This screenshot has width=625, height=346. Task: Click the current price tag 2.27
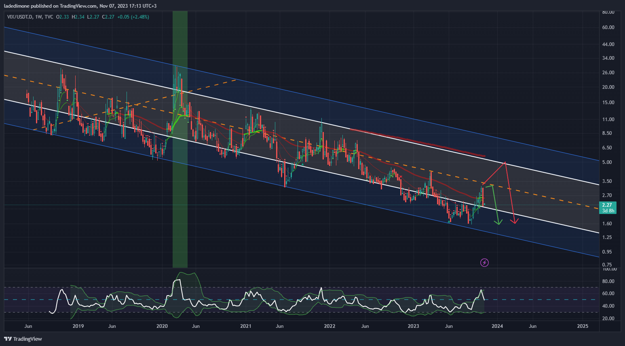click(607, 205)
